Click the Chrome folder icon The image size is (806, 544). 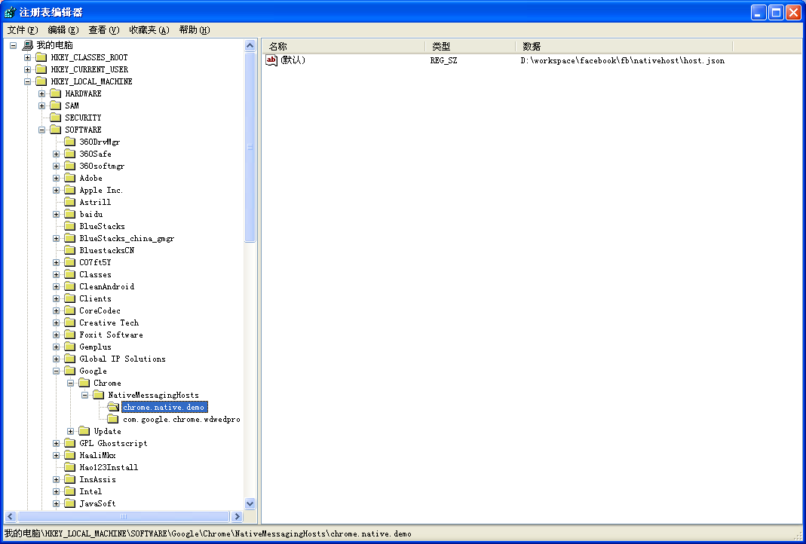[x=84, y=384]
